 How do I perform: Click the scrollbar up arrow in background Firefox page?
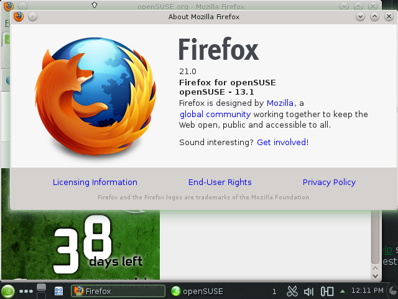pyautogui.click(x=376, y=268)
